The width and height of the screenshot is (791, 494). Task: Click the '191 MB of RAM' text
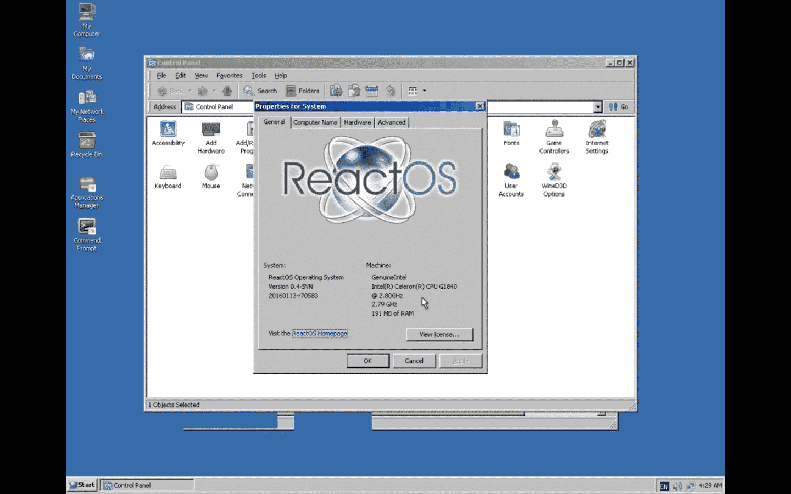[x=393, y=313]
